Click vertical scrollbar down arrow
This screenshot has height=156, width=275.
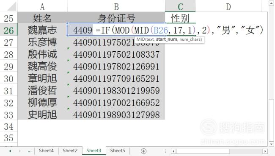pos(271,144)
